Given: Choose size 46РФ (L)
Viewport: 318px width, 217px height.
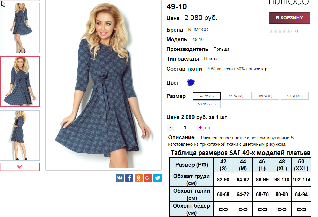Looking at the screenshot, I should [265, 96].
